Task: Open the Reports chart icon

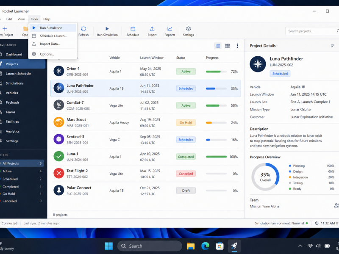Action: tap(170, 29)
